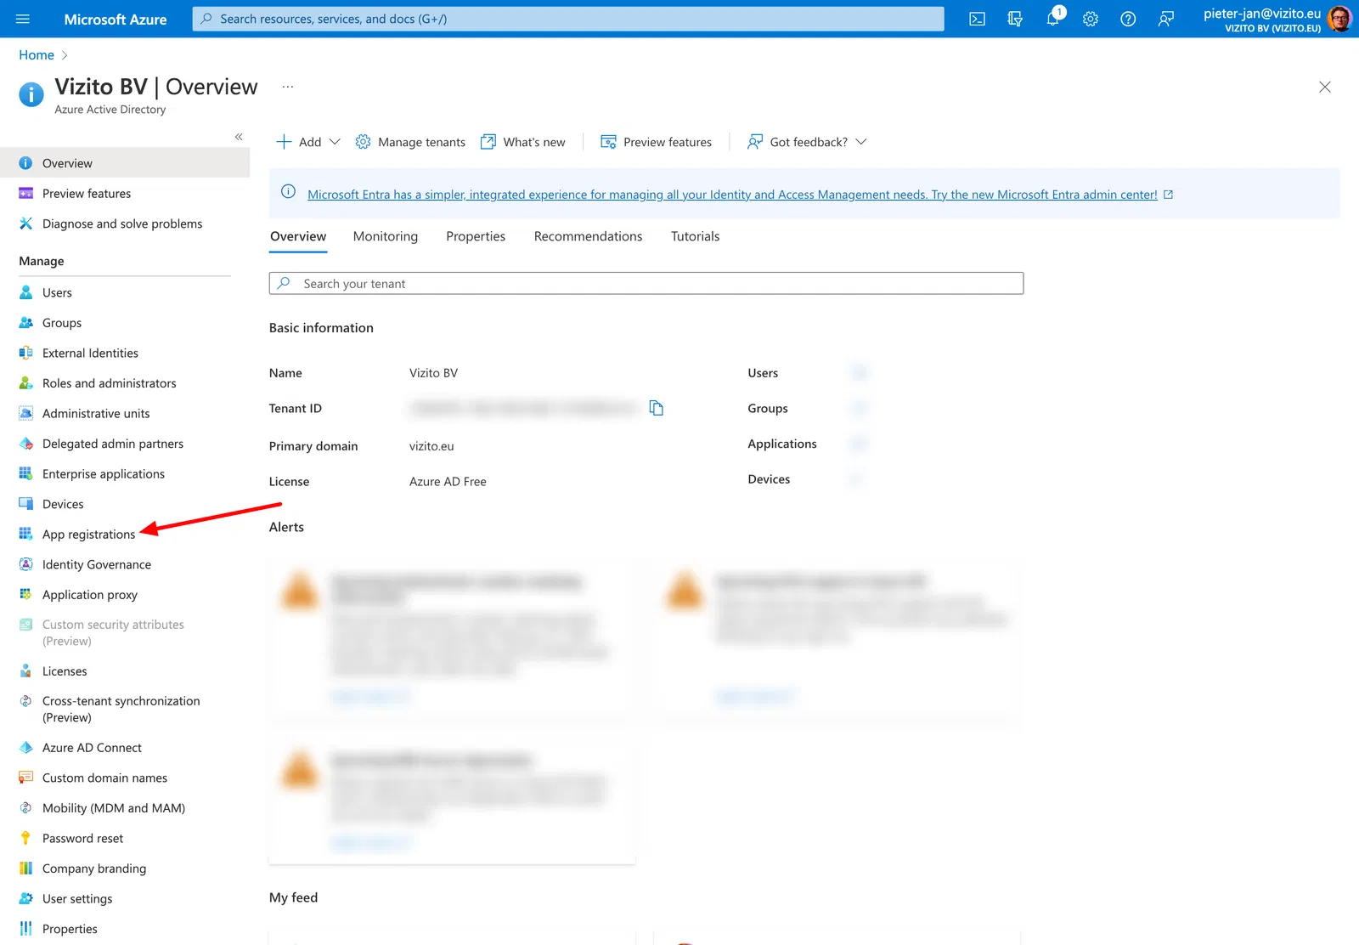Click the vizito.eu primary domain value
The height and width of the screenshot is (945, 1359).
[x=431, y=446]
